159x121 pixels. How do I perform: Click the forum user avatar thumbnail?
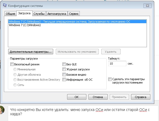click(2, 110)
